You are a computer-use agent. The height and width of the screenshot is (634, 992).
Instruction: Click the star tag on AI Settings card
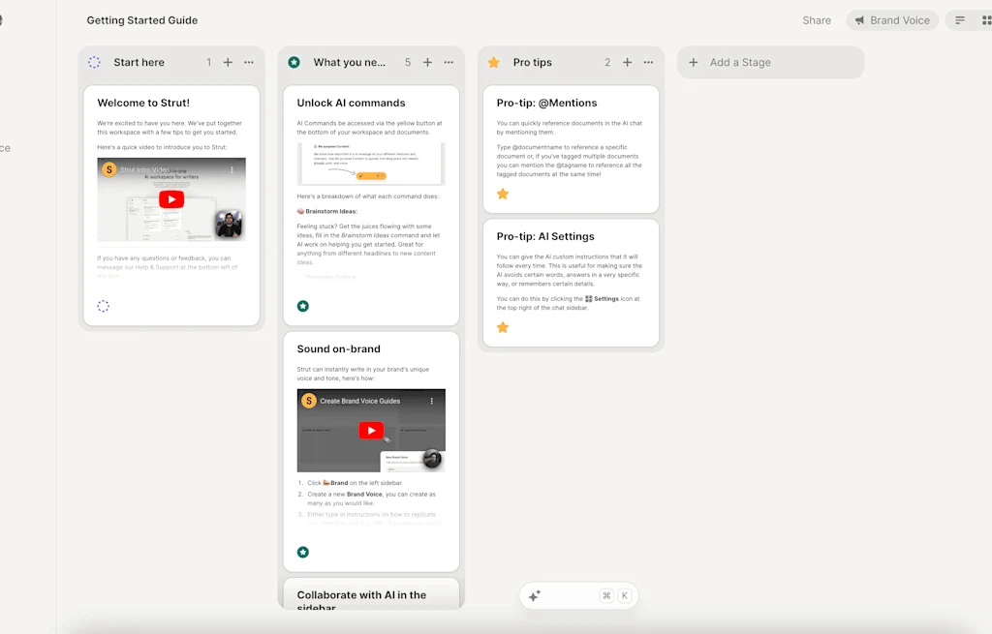click(503, 327)
